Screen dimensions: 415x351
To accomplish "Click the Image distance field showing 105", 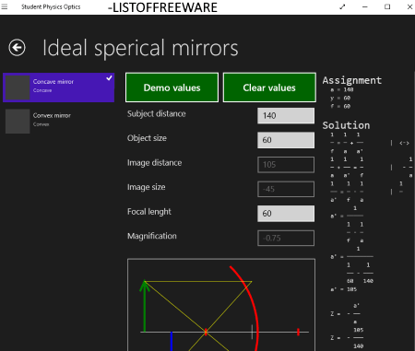I will pyautogui.click(x=286, y=165).
